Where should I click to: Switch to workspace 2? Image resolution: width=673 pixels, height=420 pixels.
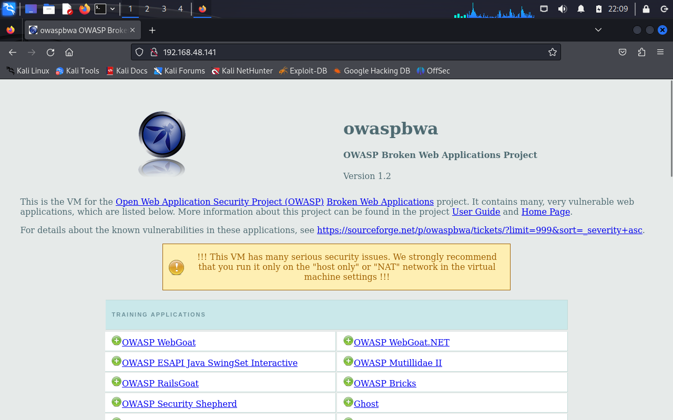click(x=147, y=9)
